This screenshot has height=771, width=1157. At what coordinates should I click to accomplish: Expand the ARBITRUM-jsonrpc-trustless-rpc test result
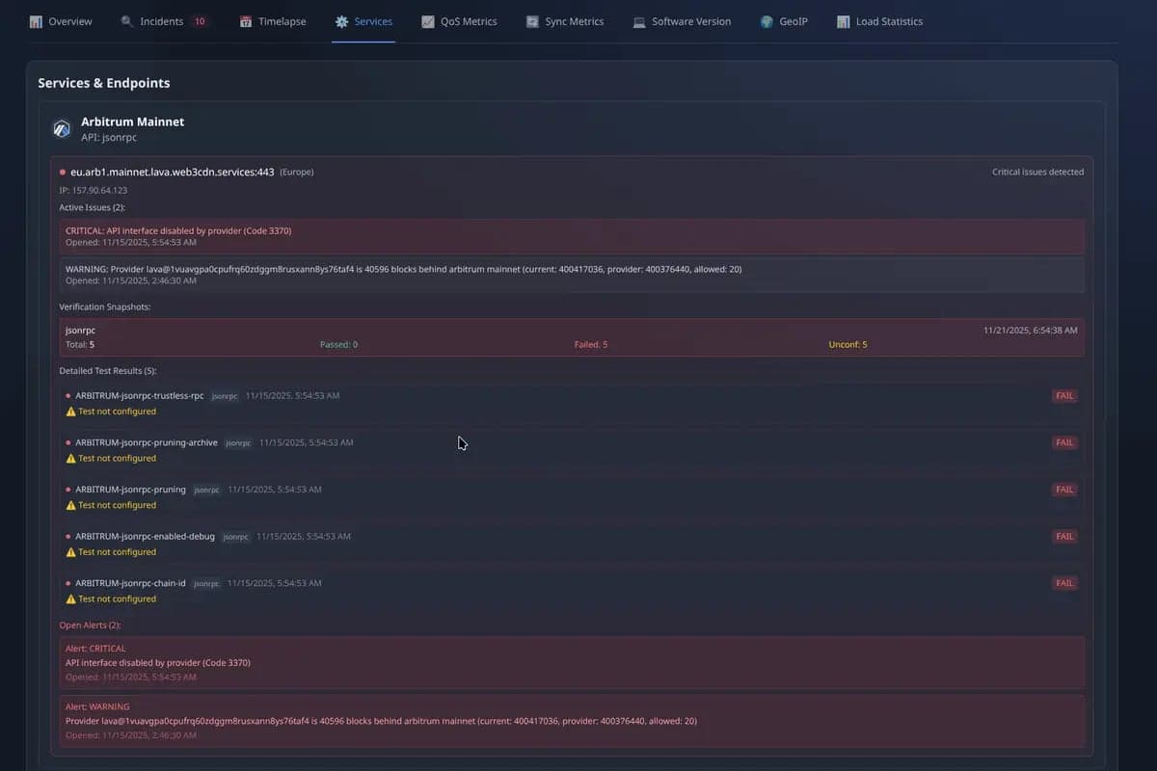click(x=140, y=395)
